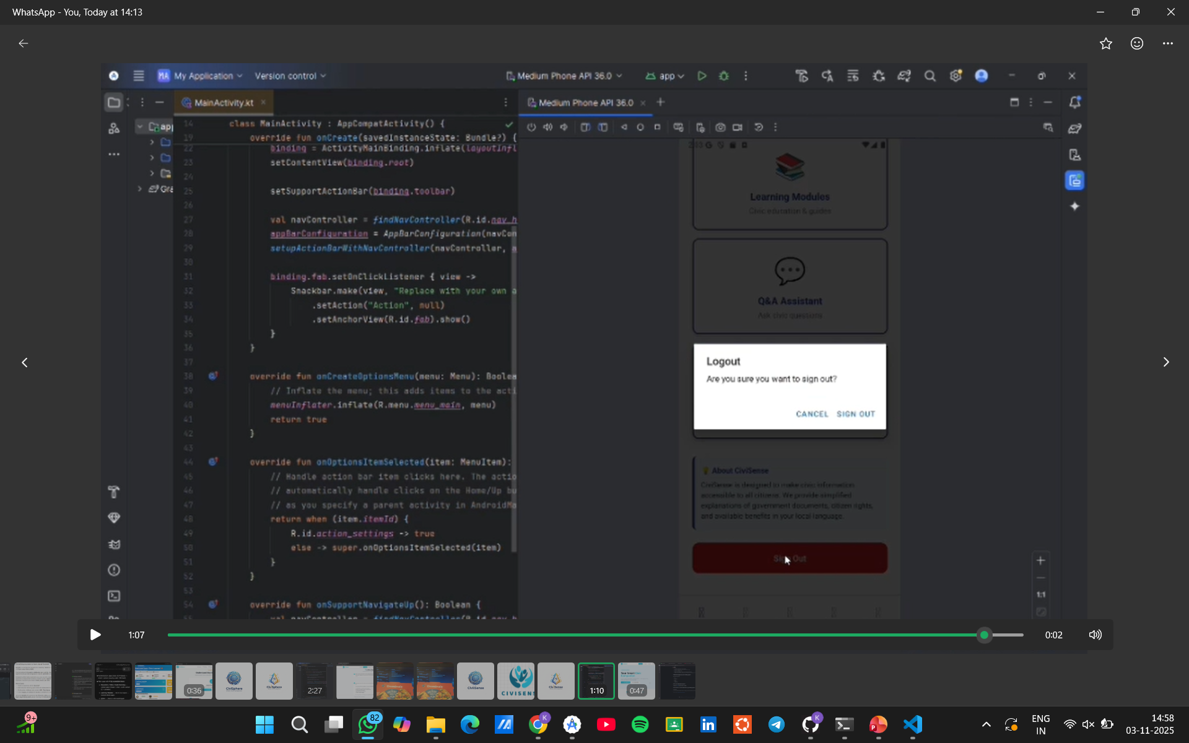The width and height of the screenshot is (1189, 743).
Task: Open Visual Studio Code from taskbar
Action: tap(912, 724)
